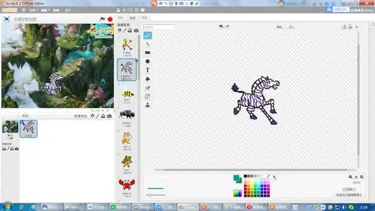Toggle fullscreen presentation mode above stage
The width and height of the screenshot is (375, 211).
pyautogui.click(x=6, y=19)
